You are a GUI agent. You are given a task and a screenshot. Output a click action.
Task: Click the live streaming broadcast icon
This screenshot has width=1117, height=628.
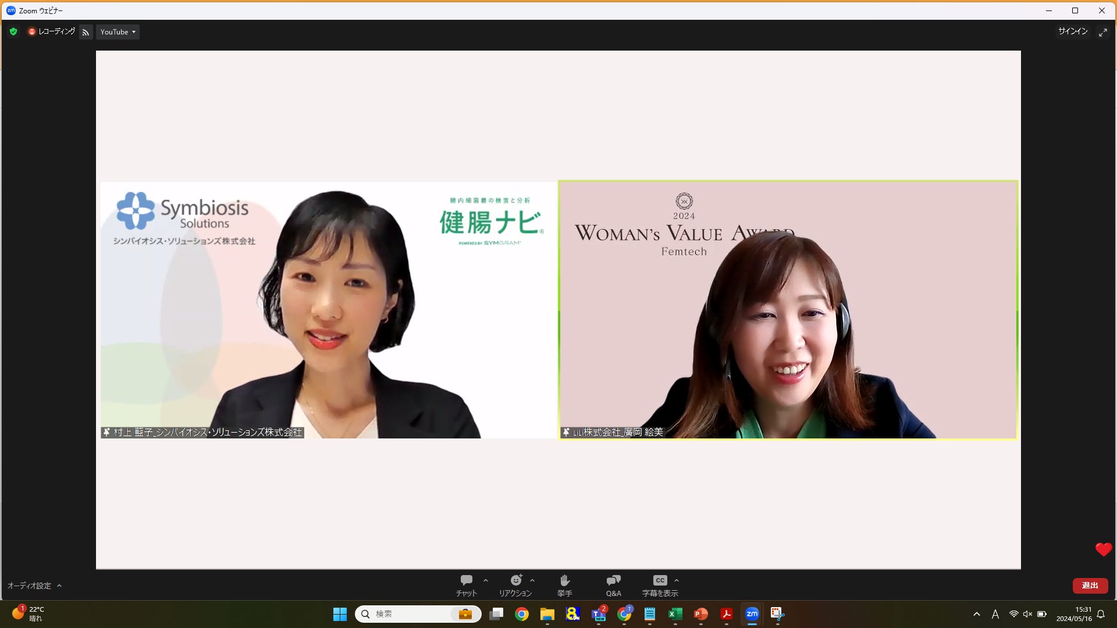86,32
